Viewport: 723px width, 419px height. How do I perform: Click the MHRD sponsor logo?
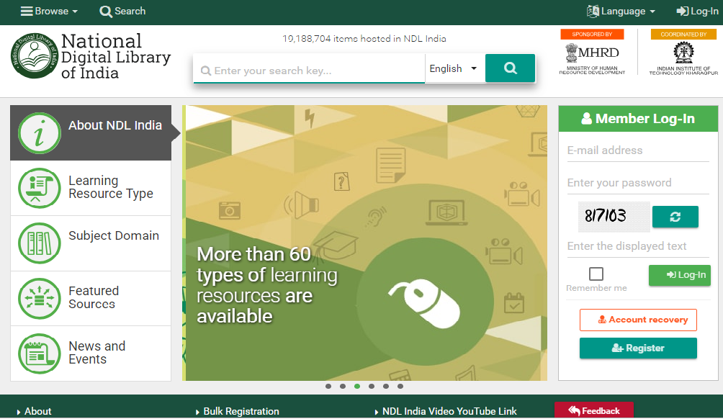pos(592,54)
